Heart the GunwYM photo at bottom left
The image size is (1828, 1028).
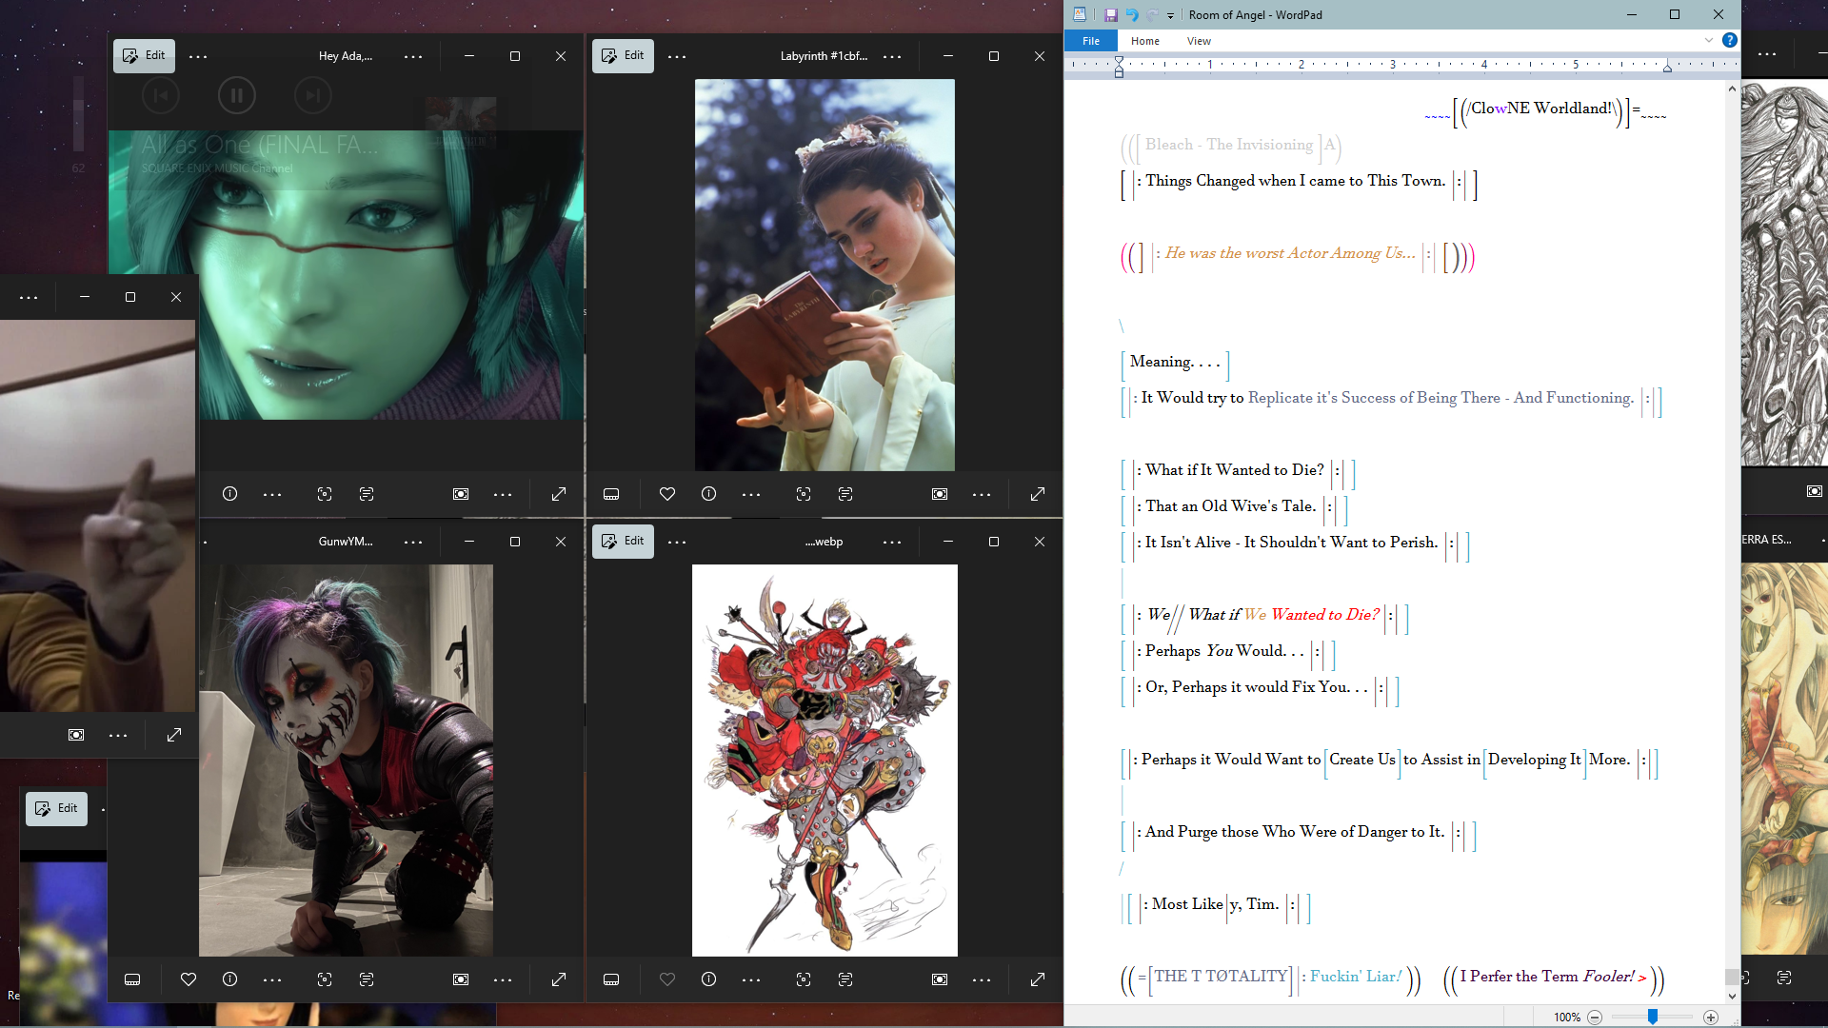pos(189,979)
